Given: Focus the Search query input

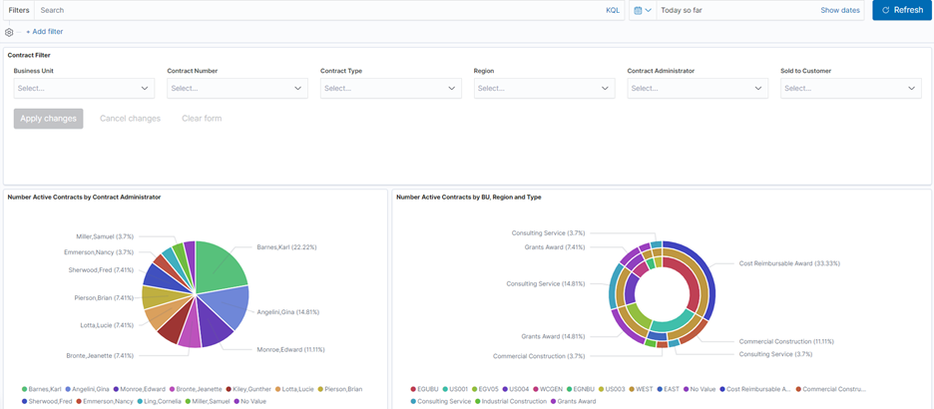Looking at the screenshot, I should click(318, 10).
